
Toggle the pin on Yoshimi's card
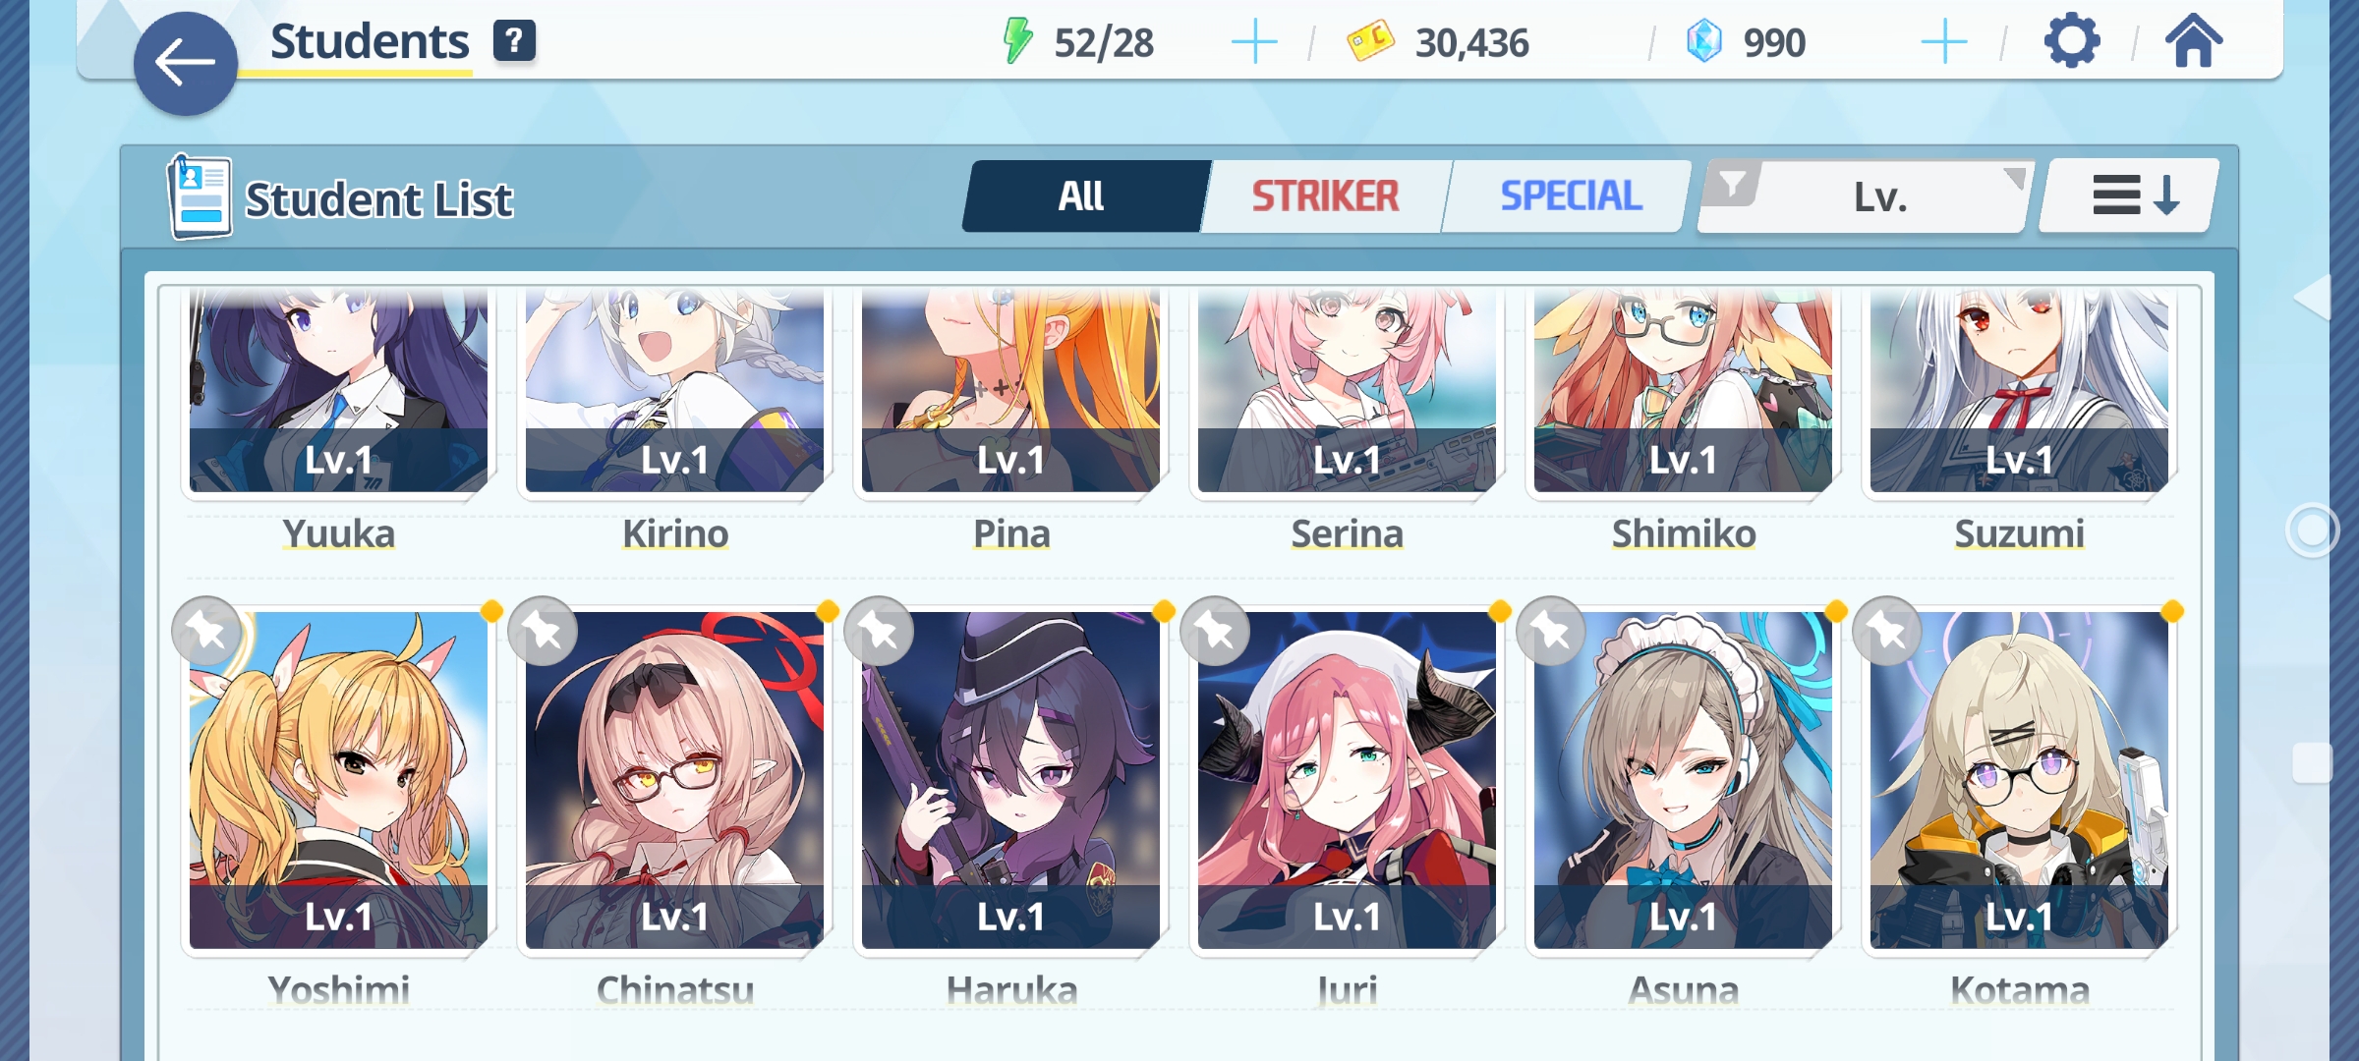point(206,631)
